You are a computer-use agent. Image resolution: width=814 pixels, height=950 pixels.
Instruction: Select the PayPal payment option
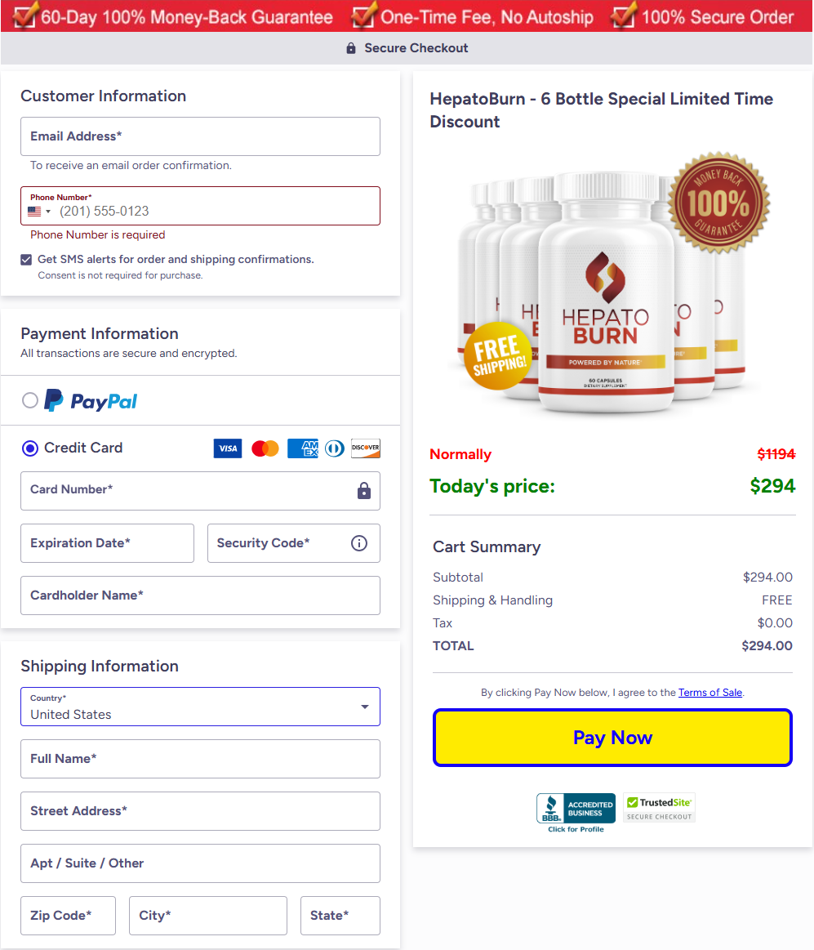[x=30, y=400]
